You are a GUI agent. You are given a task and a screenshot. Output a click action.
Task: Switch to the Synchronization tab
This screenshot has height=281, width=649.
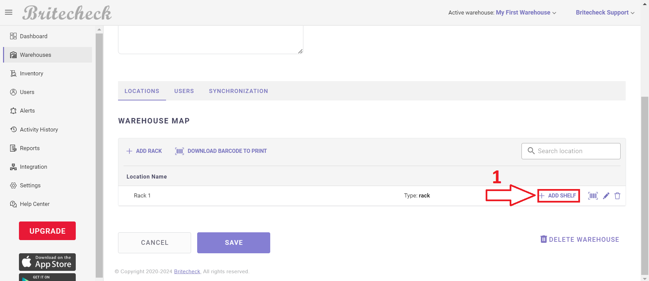238,91
